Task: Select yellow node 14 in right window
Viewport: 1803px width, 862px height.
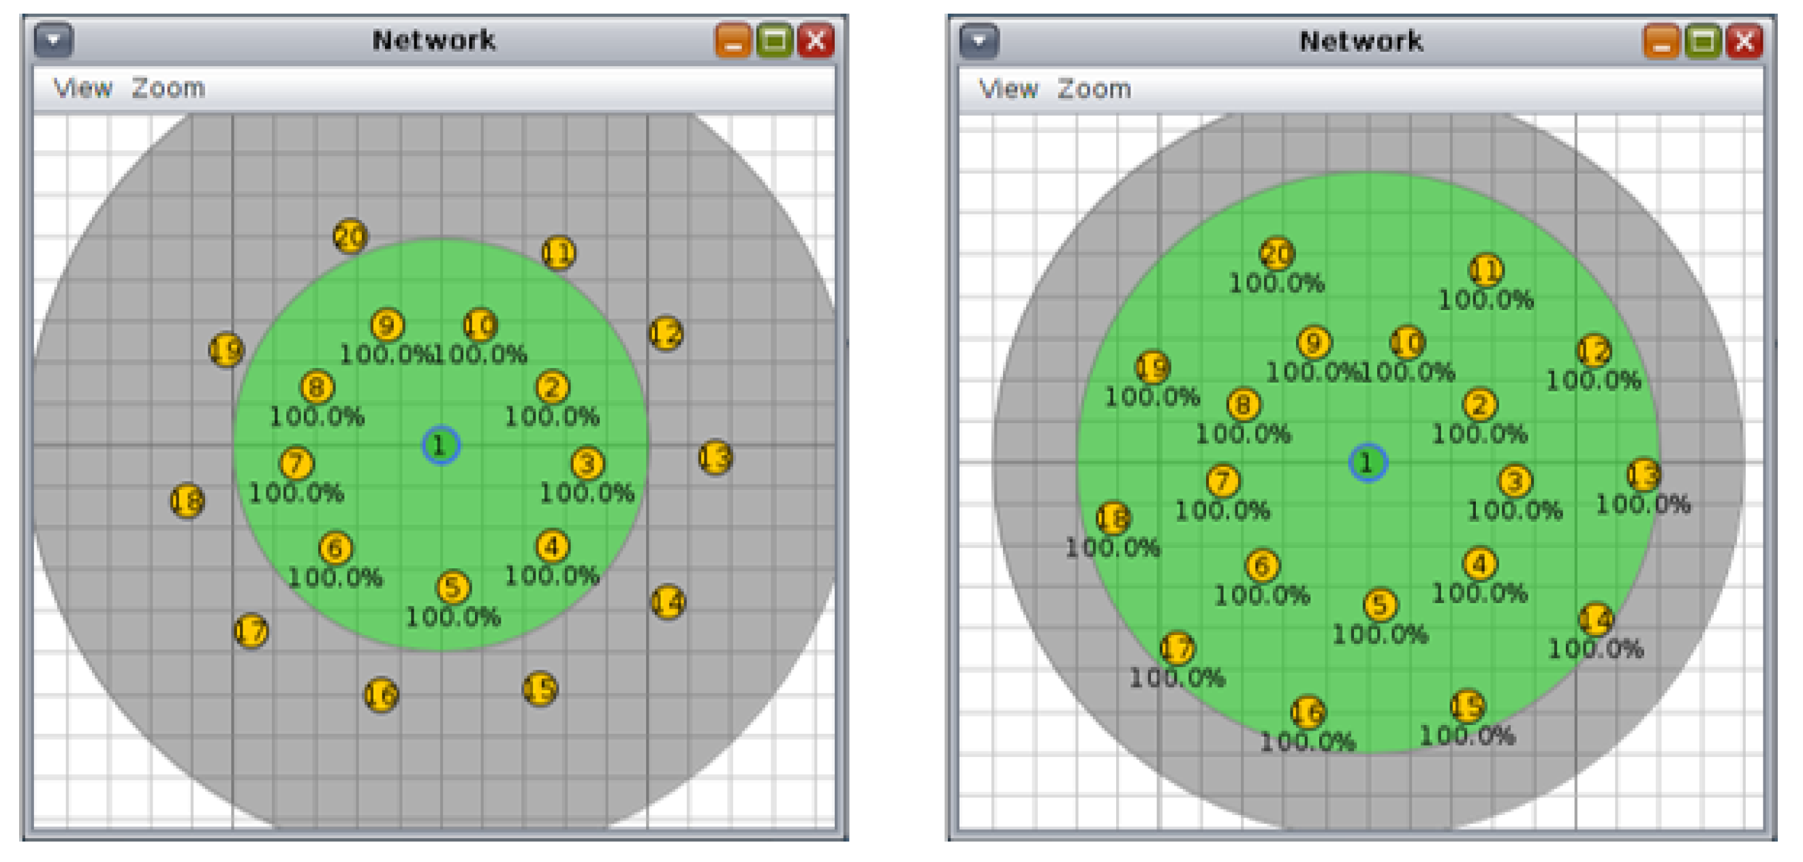Action: tap(1596, 620)
